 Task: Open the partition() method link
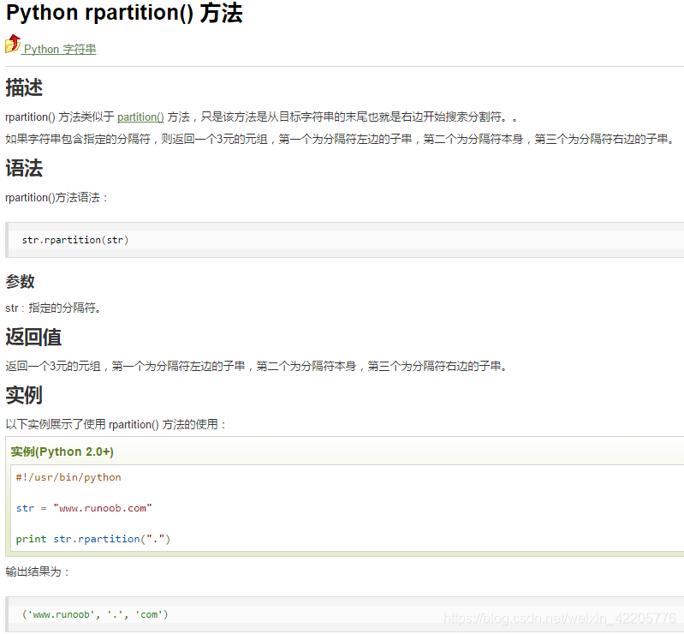point(140,117)
